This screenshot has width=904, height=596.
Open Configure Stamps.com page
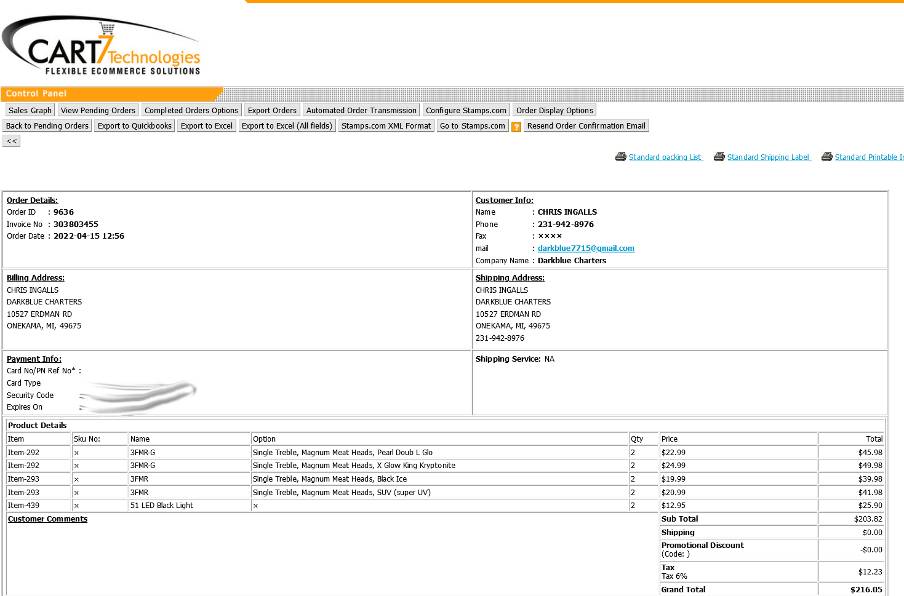[466, 110]
